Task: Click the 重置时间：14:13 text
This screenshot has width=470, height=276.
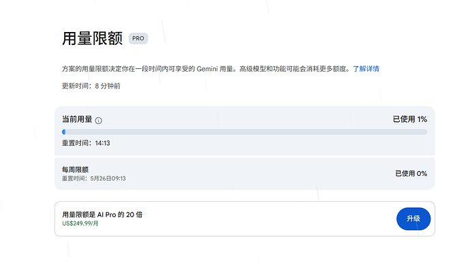Action: click(86, 143)
